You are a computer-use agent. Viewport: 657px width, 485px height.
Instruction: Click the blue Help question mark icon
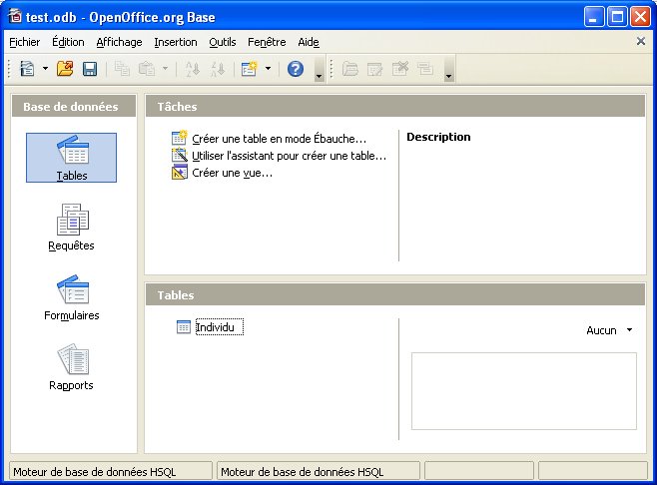[x=296, y=69]
